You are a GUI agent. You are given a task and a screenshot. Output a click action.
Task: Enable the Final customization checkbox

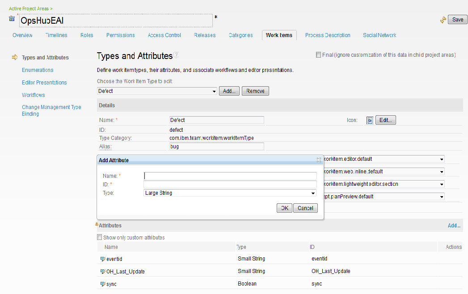pos(318,55)
